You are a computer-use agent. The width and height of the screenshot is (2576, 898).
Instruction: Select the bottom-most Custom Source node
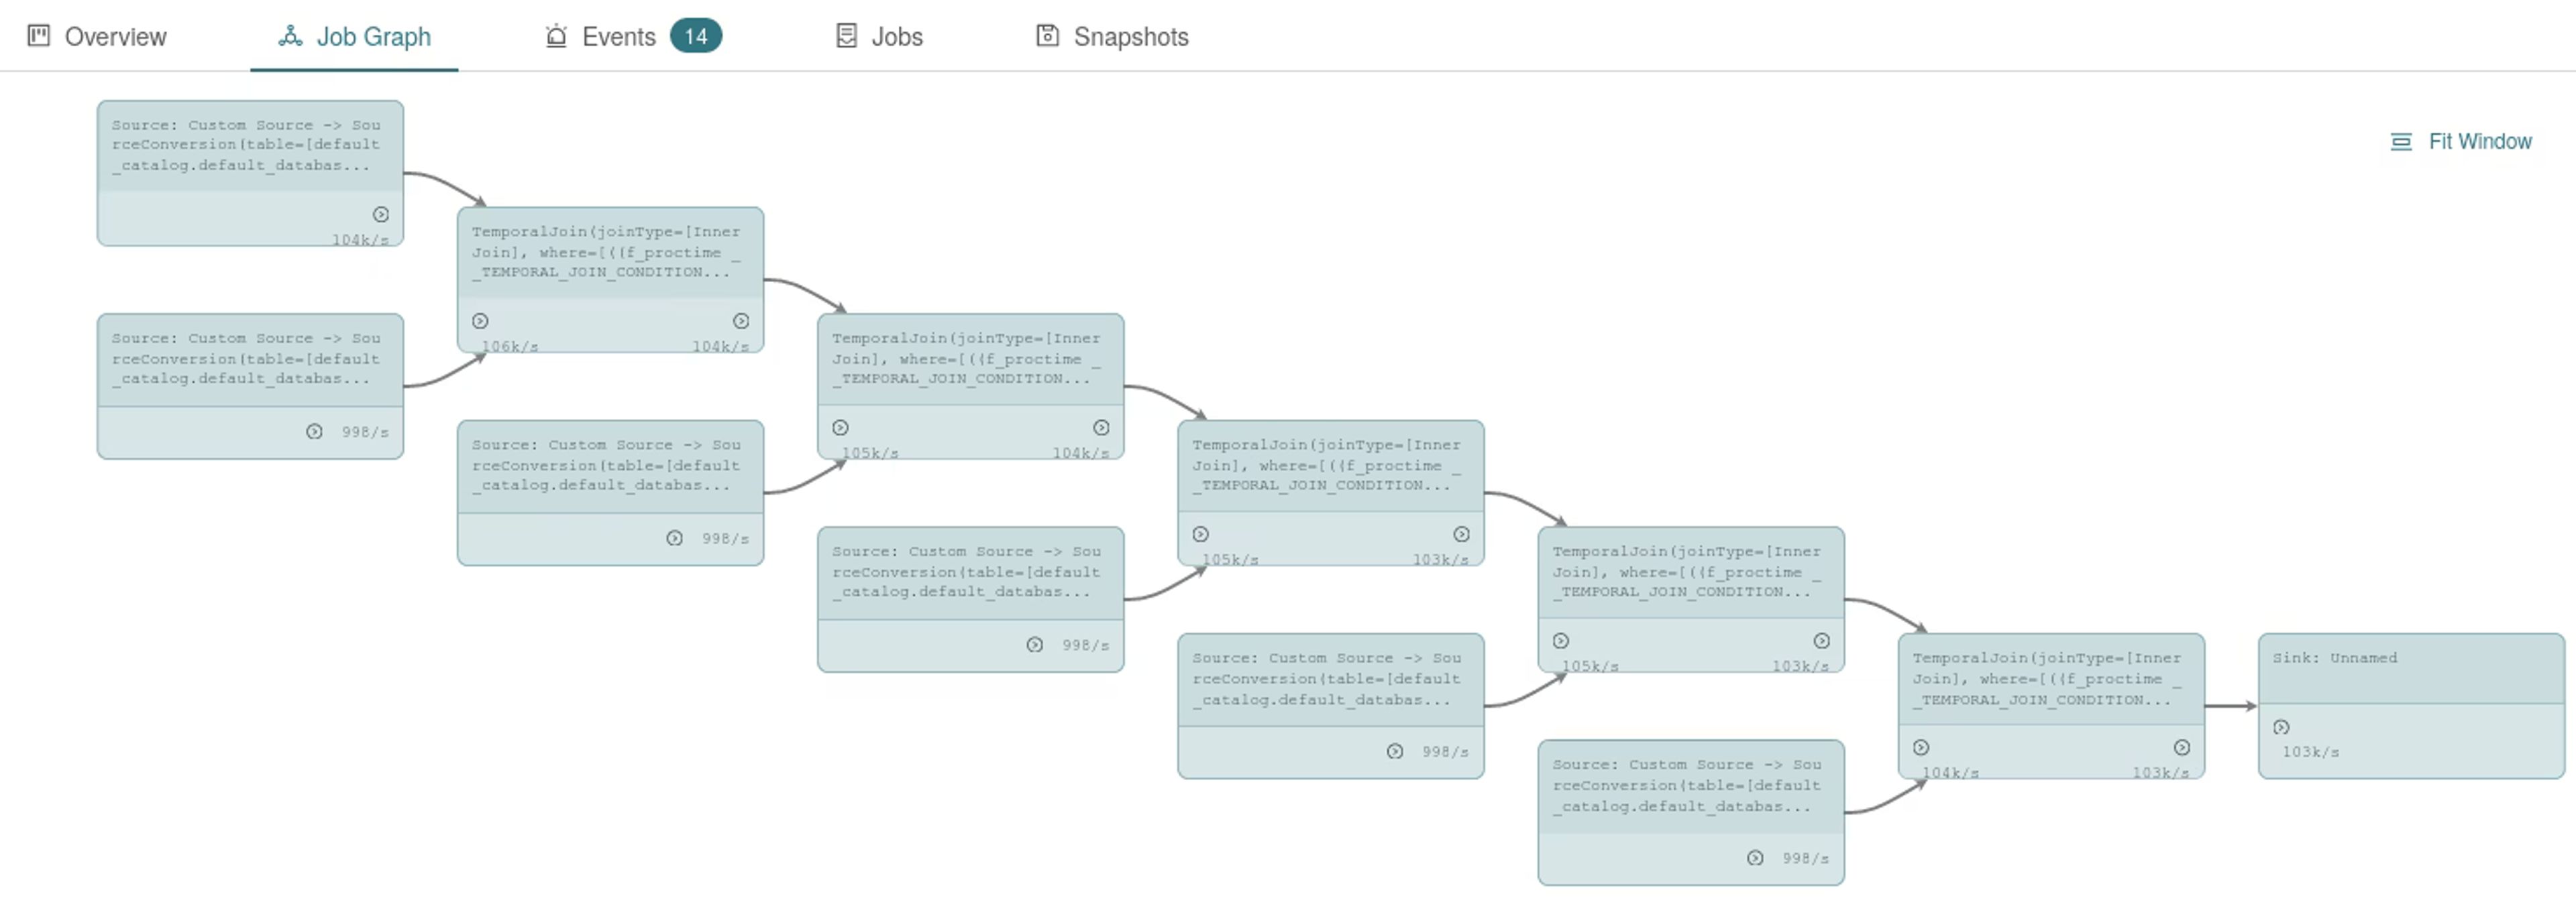click(1691, 812)
